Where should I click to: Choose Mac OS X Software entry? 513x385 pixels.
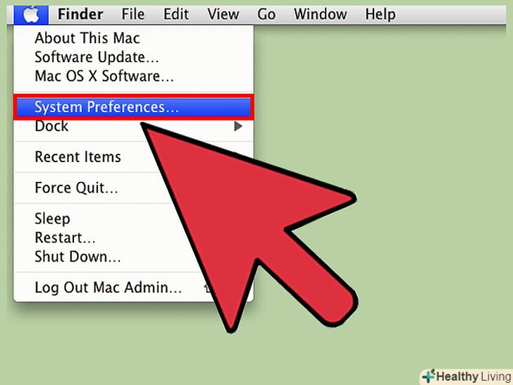pos(104,76)
